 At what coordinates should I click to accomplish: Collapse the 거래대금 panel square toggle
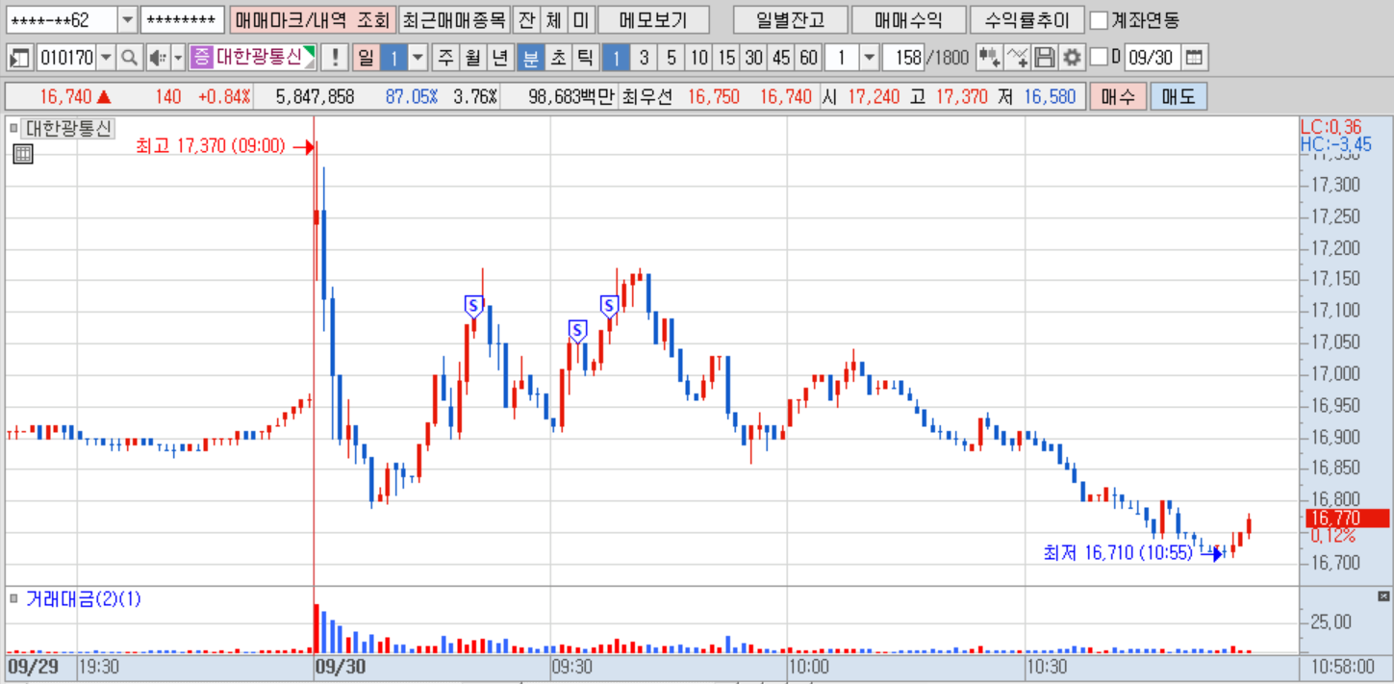click(x=13, y=599)
